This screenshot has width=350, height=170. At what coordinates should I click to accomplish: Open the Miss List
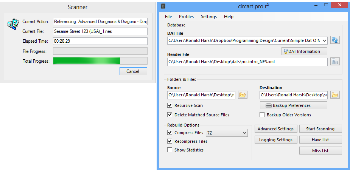click(x=320, y=151)
